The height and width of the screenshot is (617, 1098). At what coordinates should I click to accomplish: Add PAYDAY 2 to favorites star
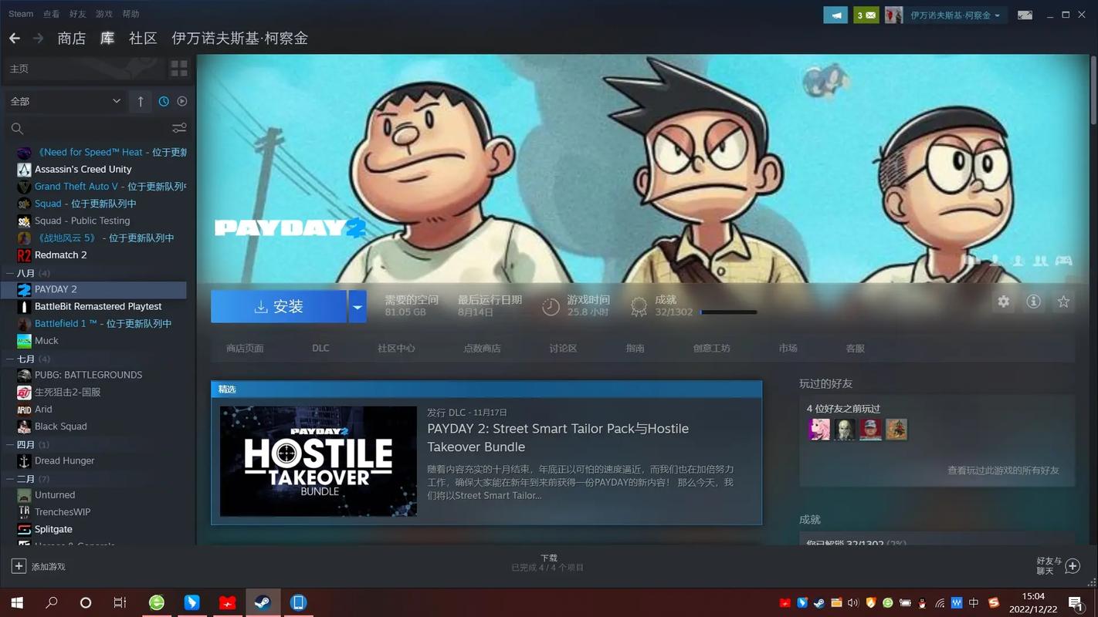click(1063, 302)
